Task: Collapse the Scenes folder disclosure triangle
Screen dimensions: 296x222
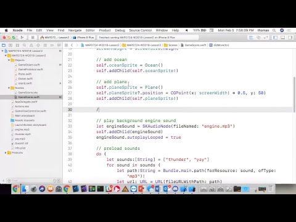Action: point(9,88)
